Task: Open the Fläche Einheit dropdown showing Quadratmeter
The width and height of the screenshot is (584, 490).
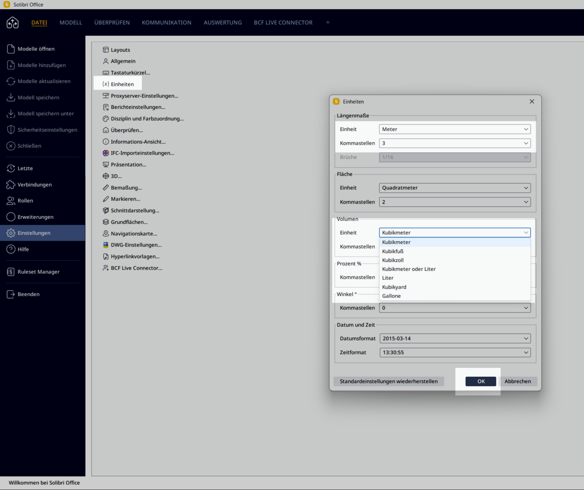Action: [x=455, y=188]
